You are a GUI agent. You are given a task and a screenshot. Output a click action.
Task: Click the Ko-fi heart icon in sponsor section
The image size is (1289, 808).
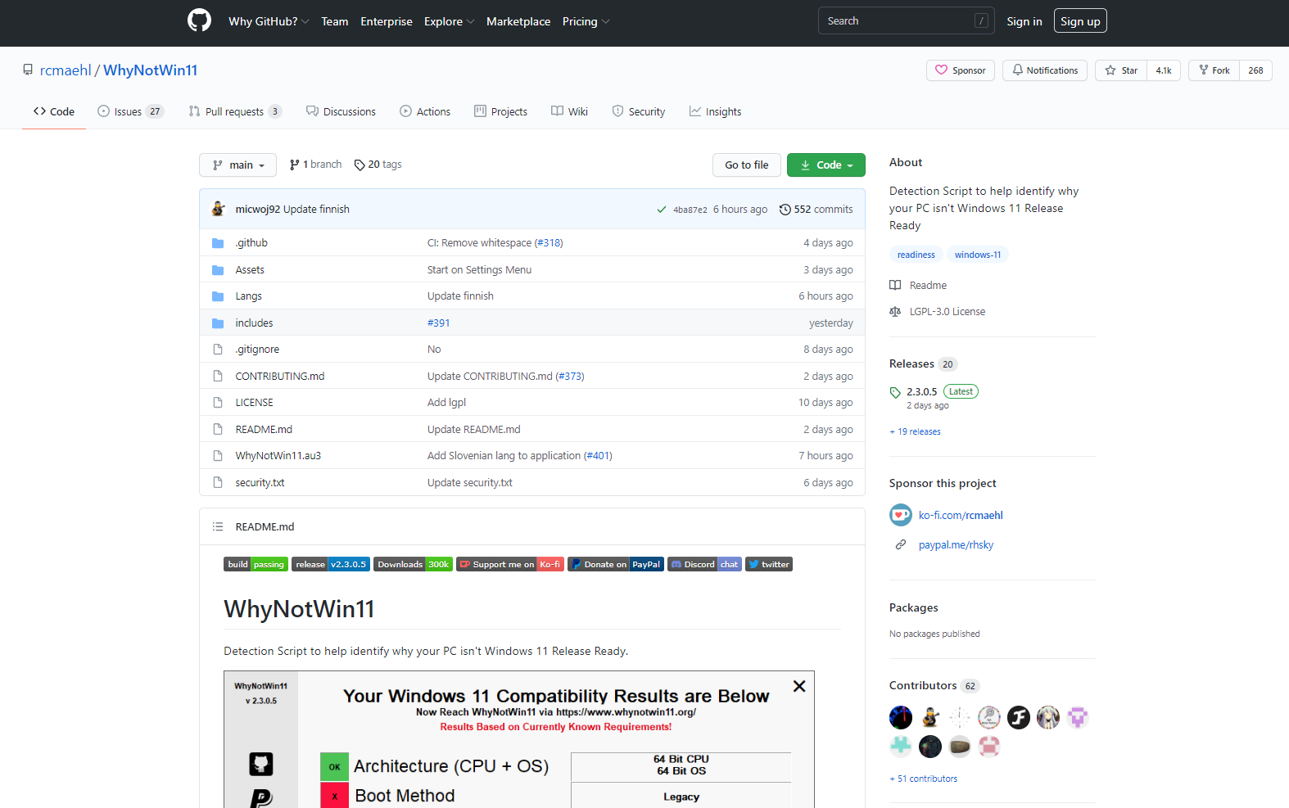(901, 515)
